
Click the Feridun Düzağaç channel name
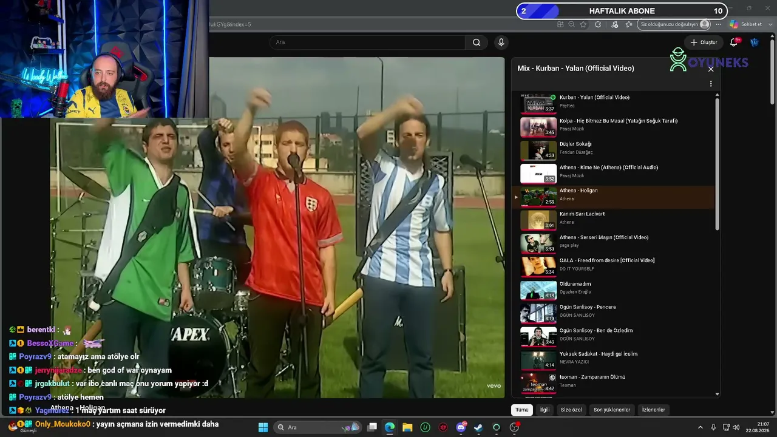point(576,152)
